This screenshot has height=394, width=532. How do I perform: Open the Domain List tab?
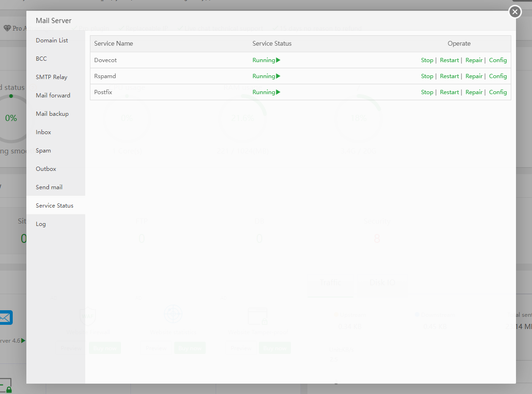click(52, 40)
